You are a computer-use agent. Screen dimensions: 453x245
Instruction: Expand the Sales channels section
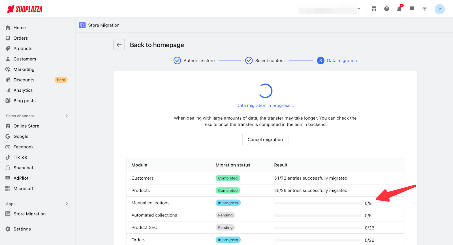pos(67,116)
